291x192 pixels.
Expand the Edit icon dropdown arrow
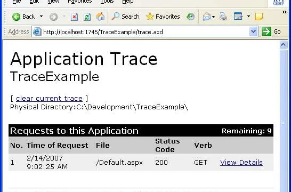[x=248, y=17]
